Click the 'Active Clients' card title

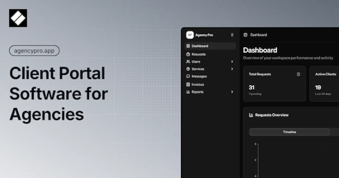point(326,74)
